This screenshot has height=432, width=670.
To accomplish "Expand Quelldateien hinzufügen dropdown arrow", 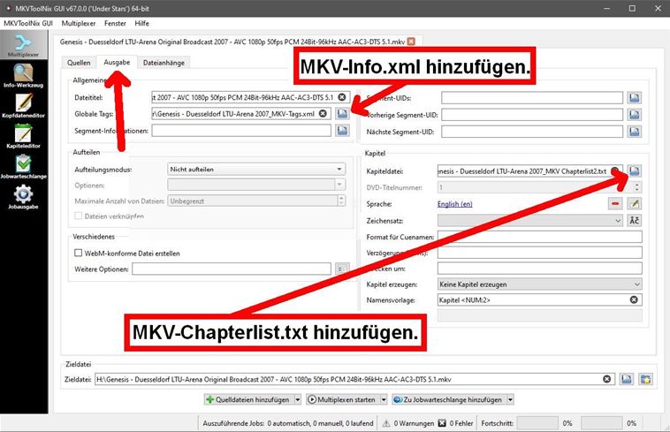I will pos(297,399).
